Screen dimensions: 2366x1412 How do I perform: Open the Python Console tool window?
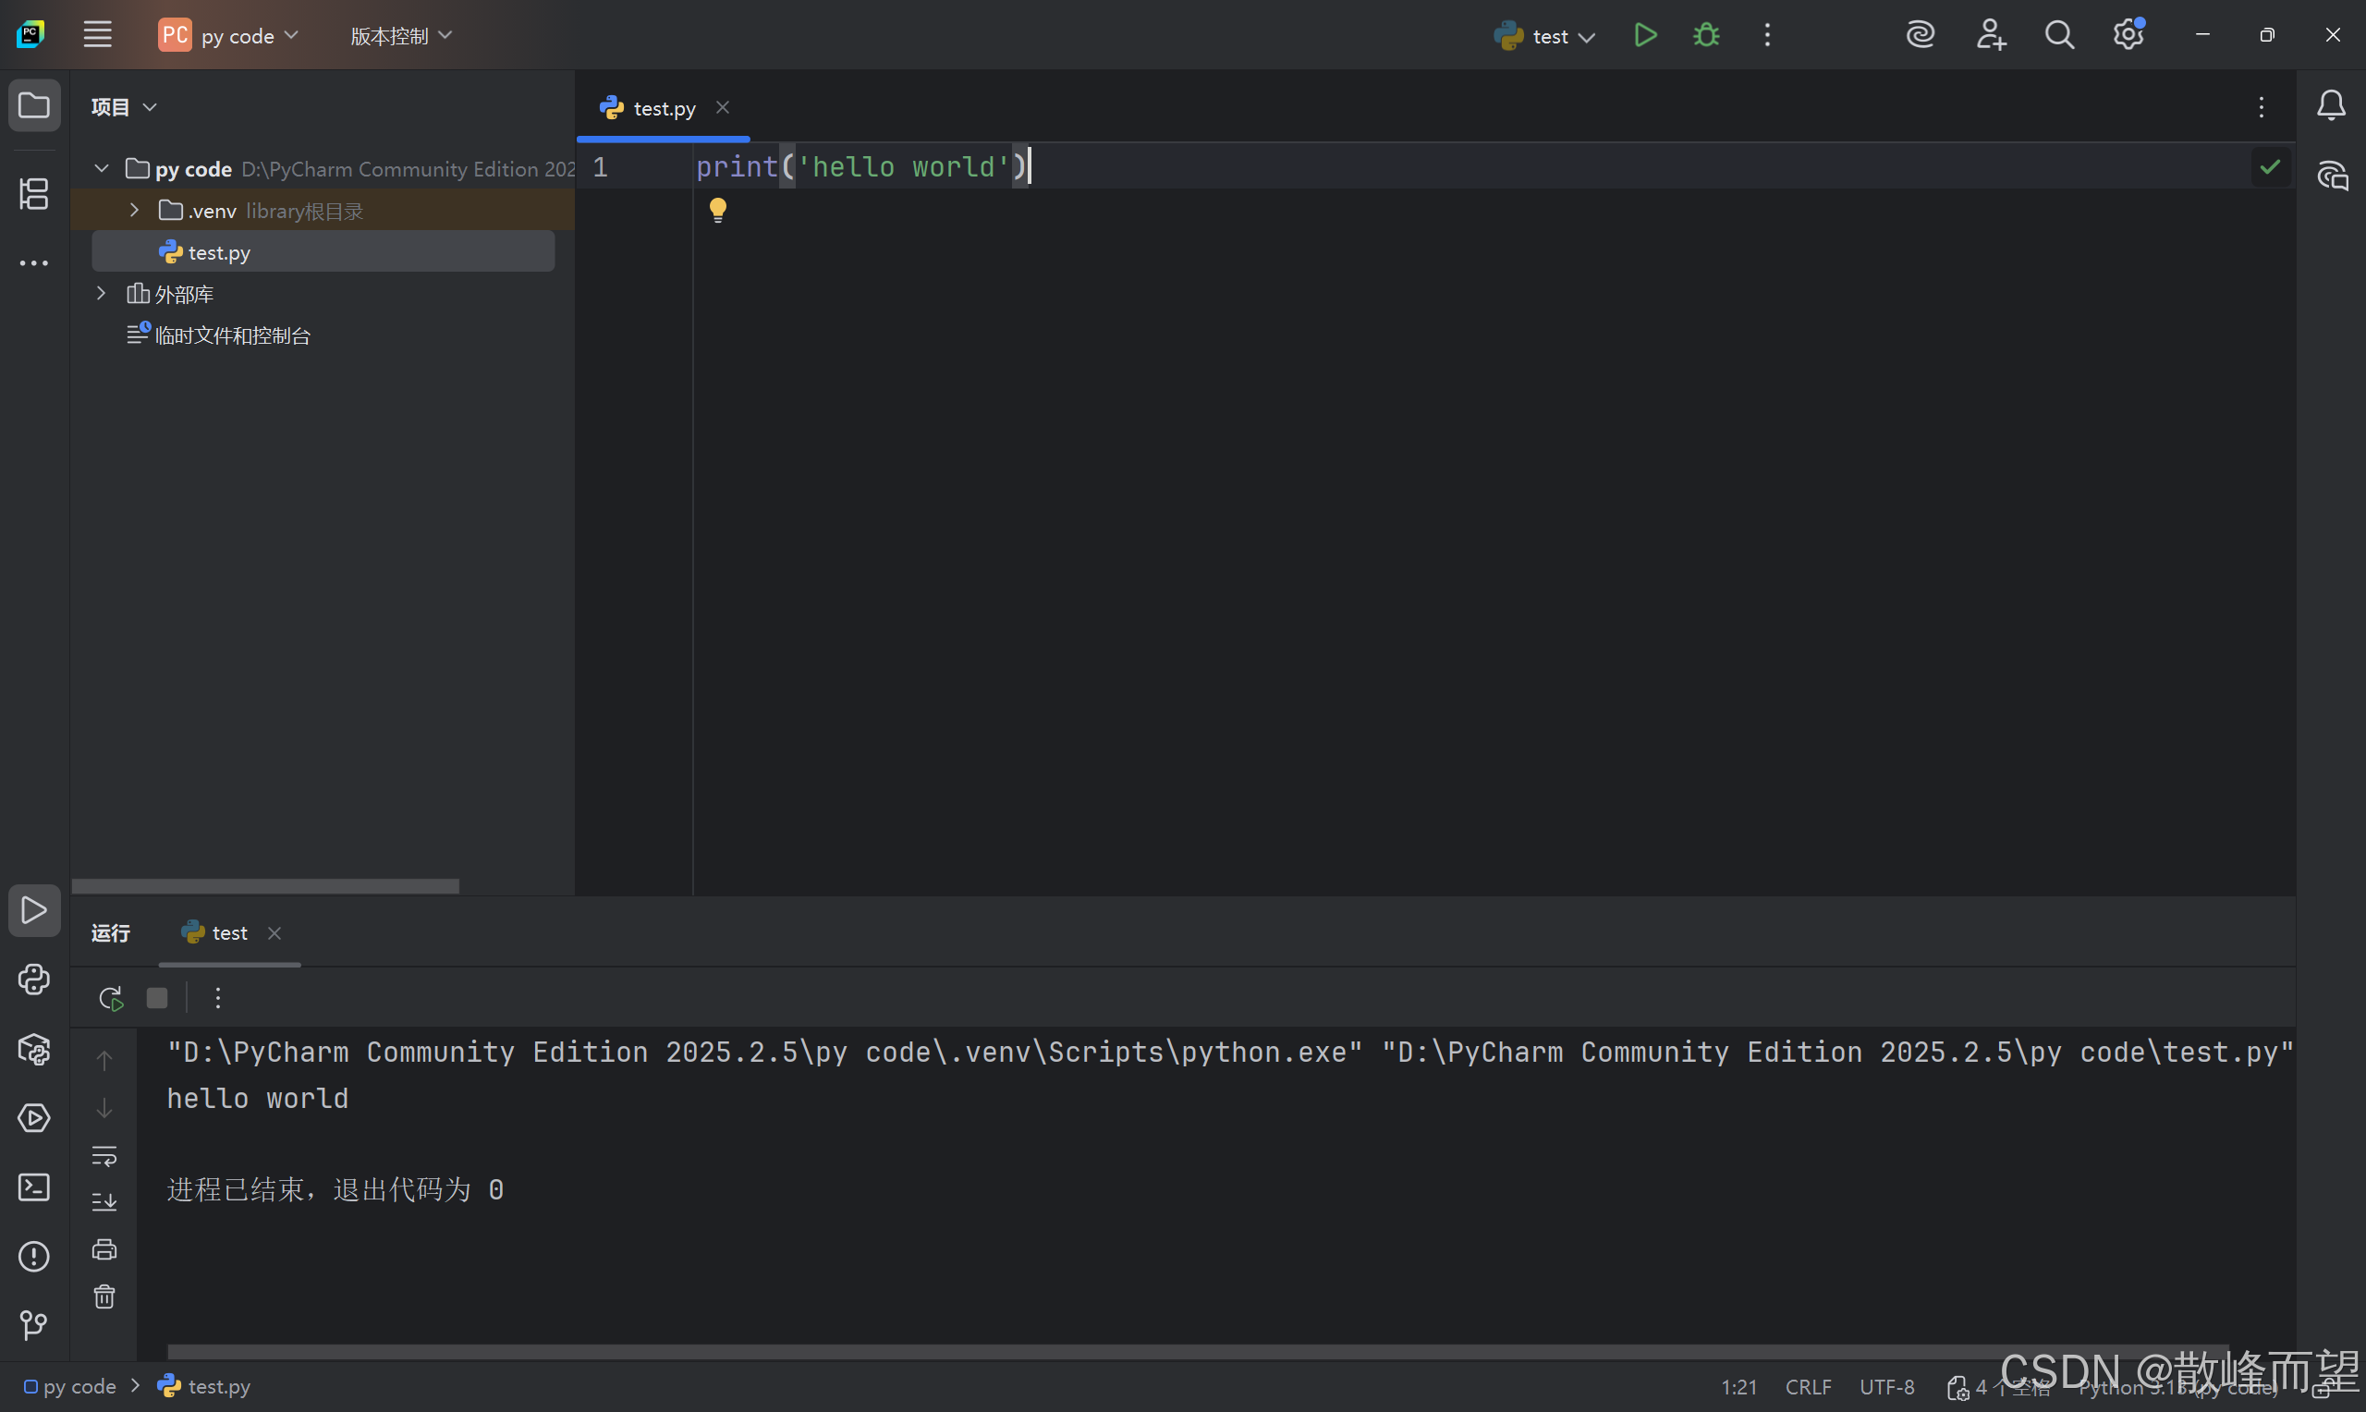click(34, 980)
